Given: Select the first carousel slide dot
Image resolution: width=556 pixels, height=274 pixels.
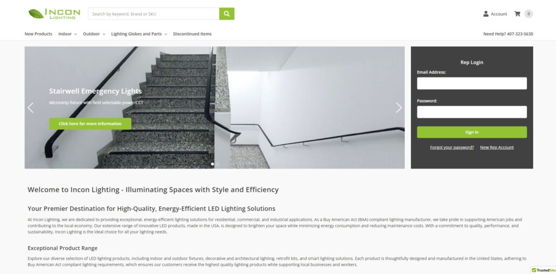Looking at the screenshot, I should pyautogui.click(x=212, y=164).
